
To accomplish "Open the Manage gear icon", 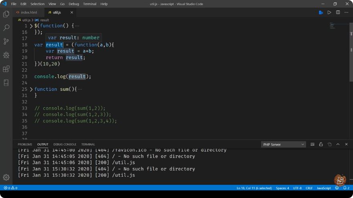I will [6, 177].
